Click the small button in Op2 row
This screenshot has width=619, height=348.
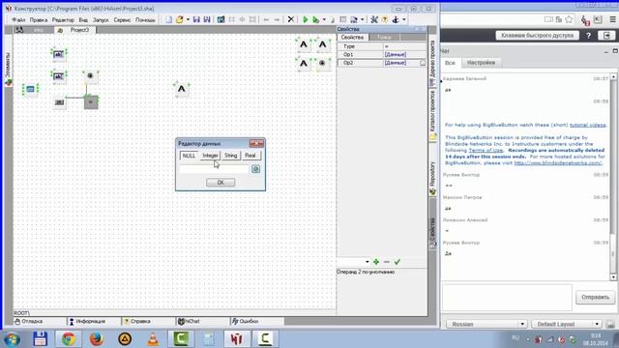(423, 63)
